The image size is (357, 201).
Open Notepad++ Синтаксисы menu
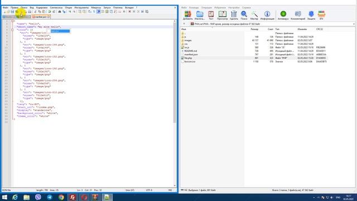click(x=56, y=7)
